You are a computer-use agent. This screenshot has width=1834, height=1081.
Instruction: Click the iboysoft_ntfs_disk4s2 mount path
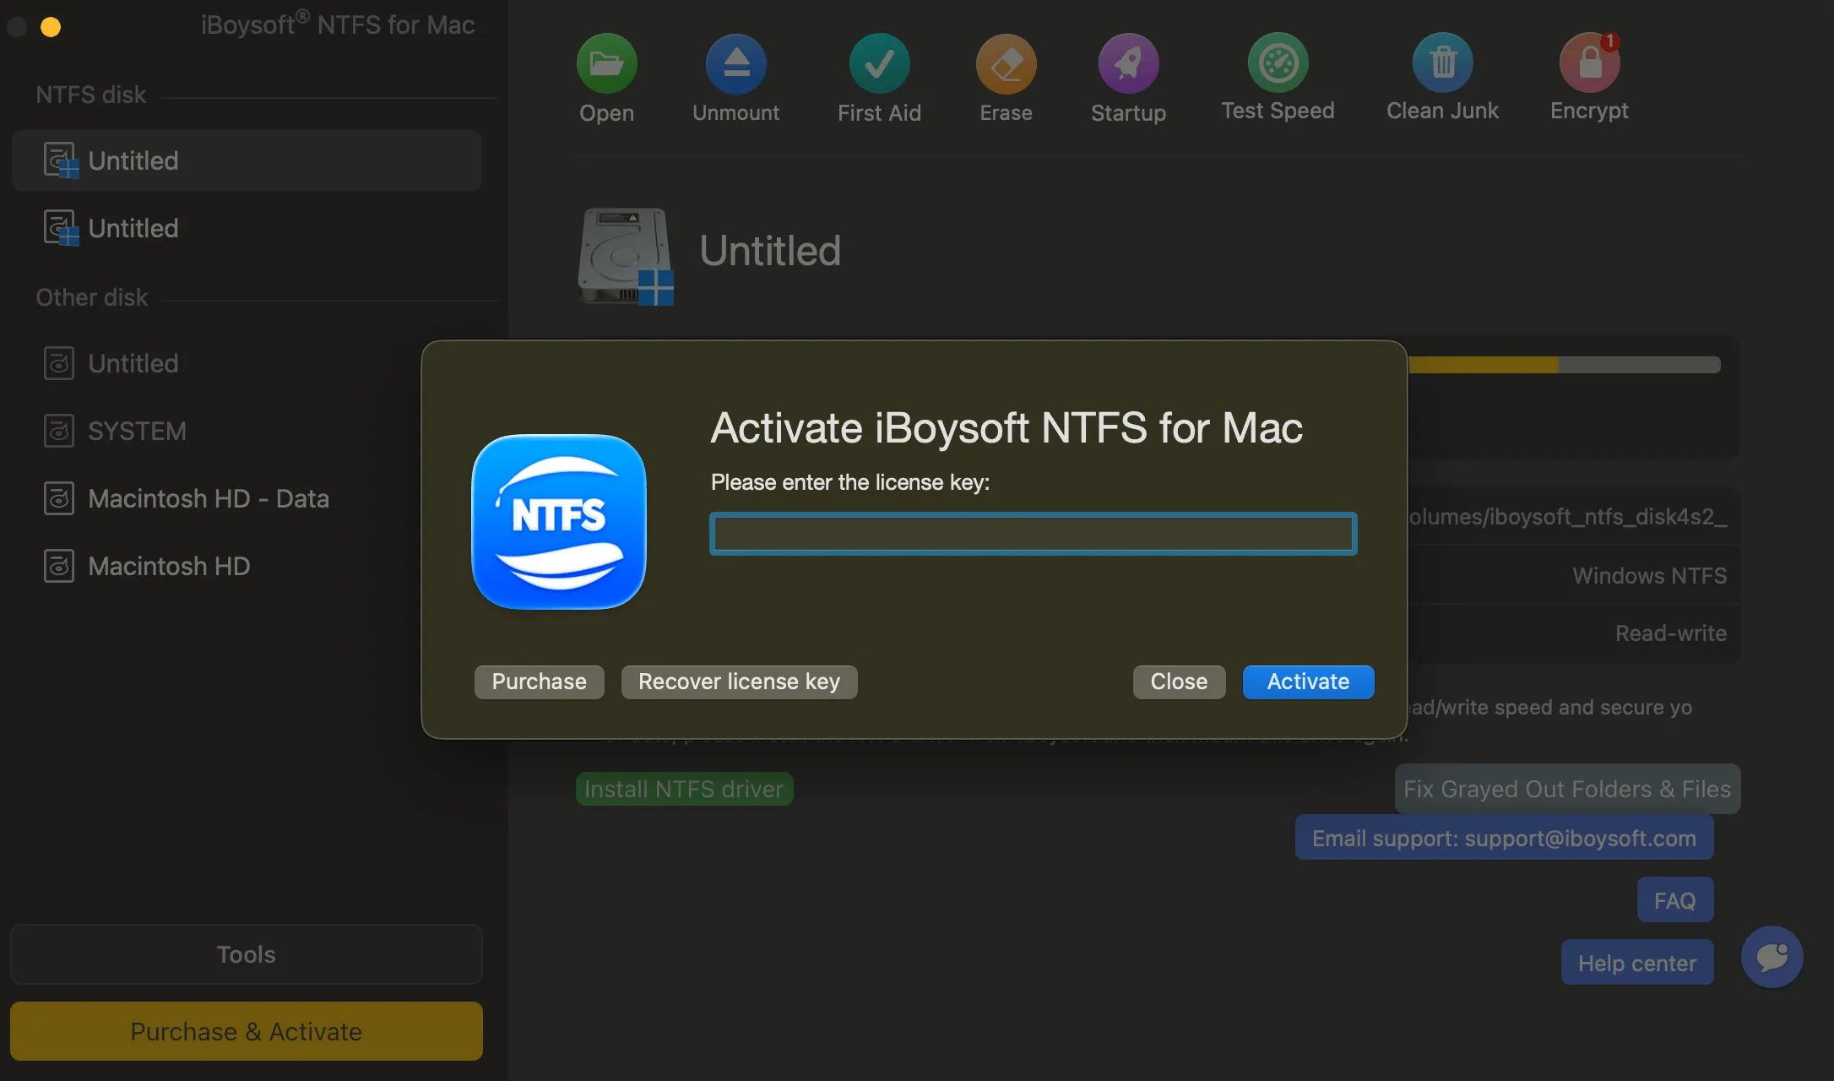click(x=1567, y=516)
